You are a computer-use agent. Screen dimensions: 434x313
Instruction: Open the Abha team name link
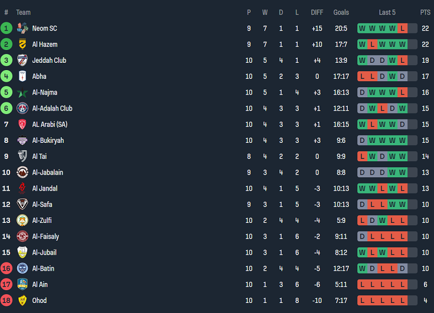pos(39,77)
